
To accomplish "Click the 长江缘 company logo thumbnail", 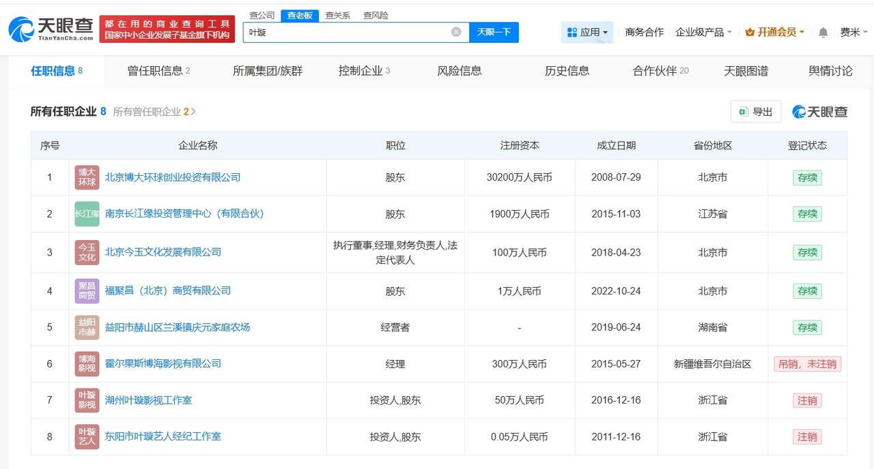I will (x=87, y=213).
